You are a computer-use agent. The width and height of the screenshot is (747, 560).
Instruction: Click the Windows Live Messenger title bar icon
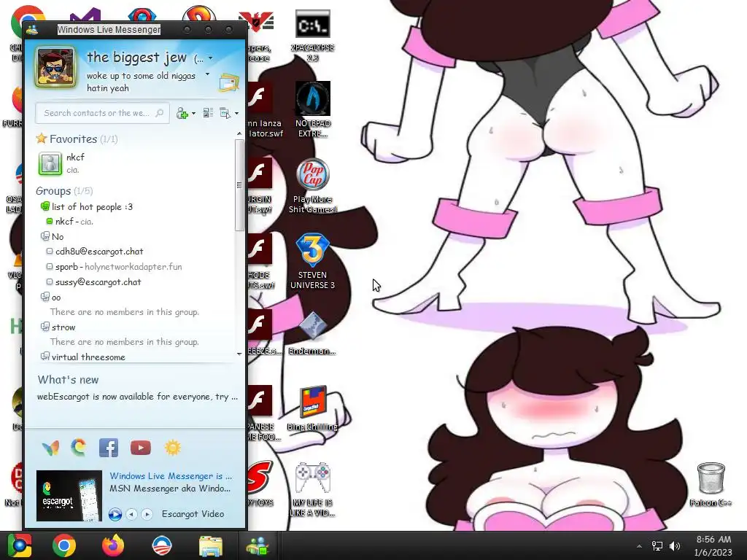pyautogui.click(x=32, y=29)
